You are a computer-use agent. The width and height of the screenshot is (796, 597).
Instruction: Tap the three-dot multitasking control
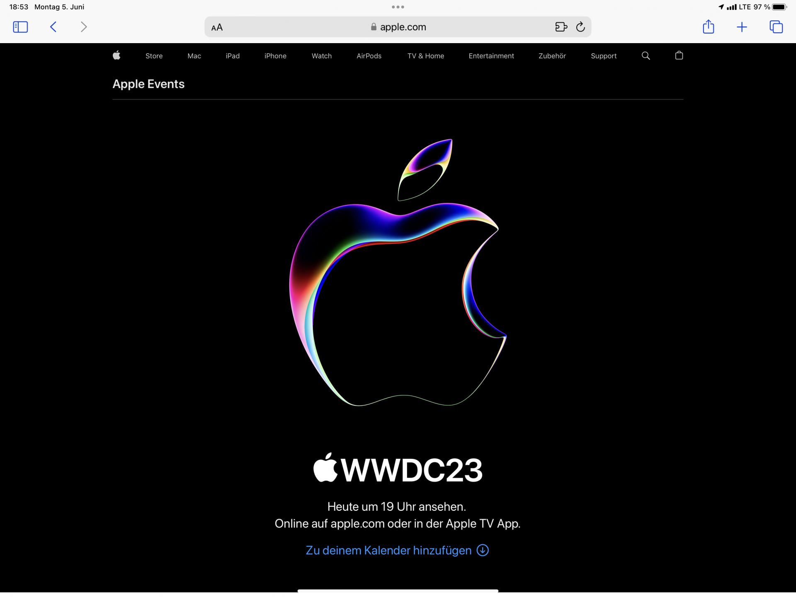pos(398,7)
